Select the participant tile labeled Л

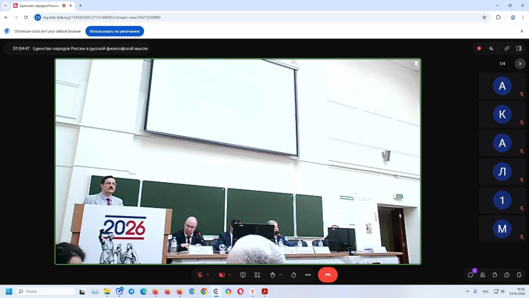[x=502, y=172]
